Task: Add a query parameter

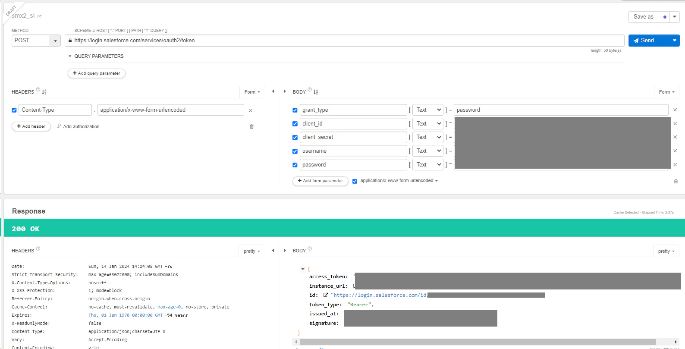Action: pos(97,73)
